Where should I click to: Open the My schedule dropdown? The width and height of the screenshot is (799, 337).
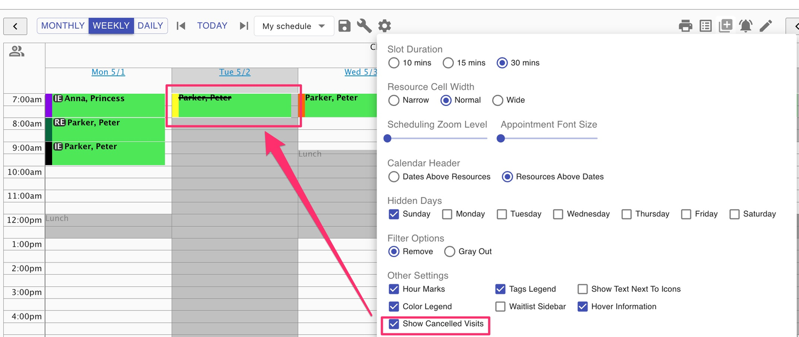[293, 26]
